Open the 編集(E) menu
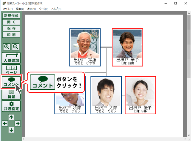 [x=20, y=9]
